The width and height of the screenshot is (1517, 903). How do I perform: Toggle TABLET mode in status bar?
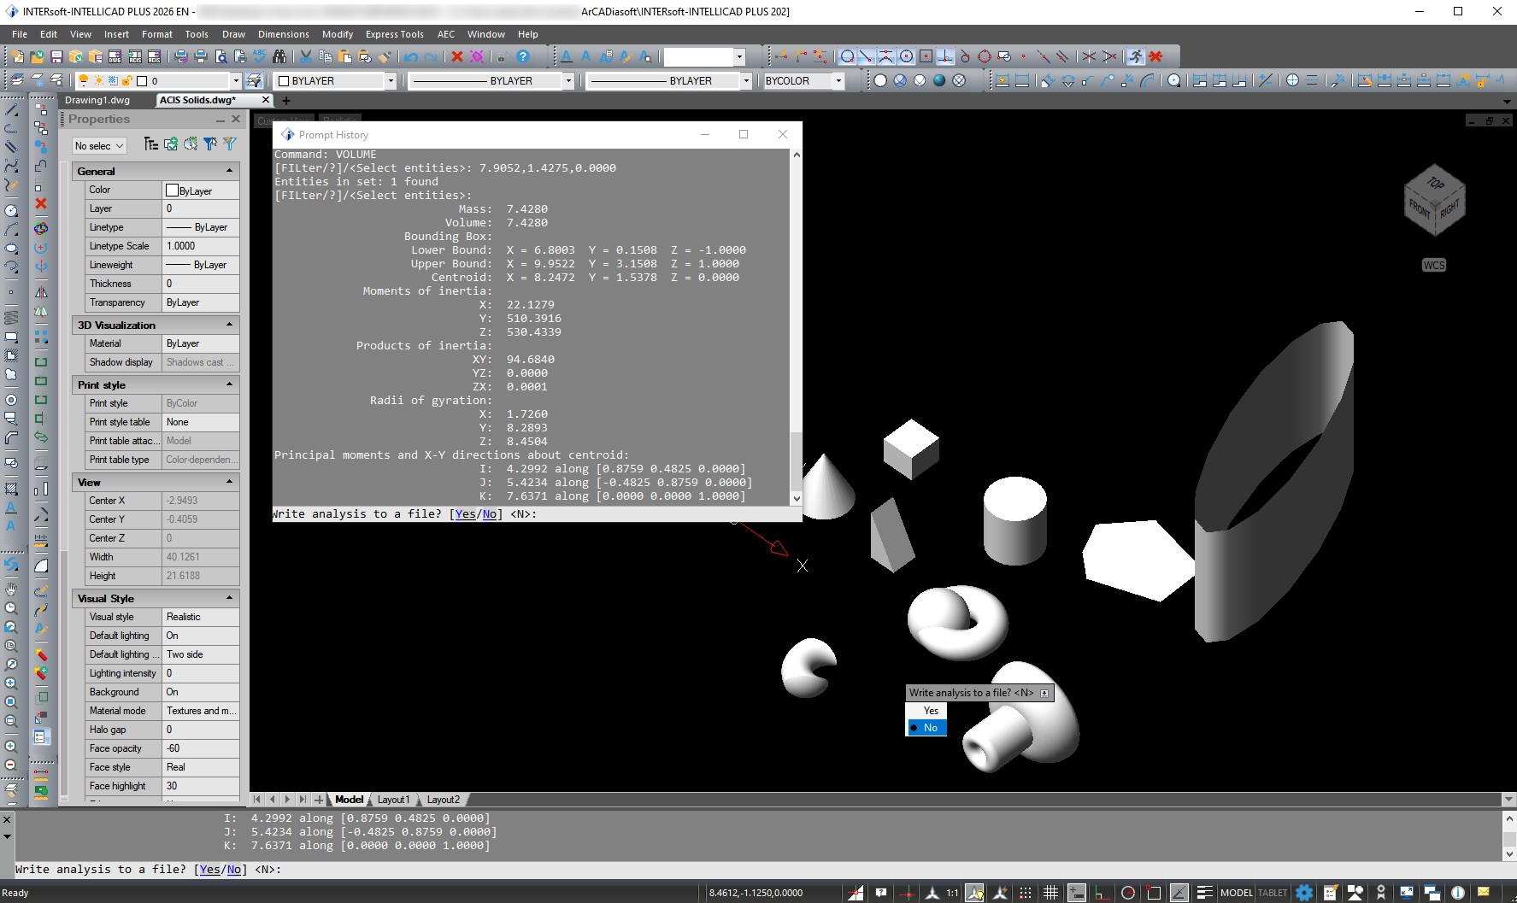coord(1273,893)
